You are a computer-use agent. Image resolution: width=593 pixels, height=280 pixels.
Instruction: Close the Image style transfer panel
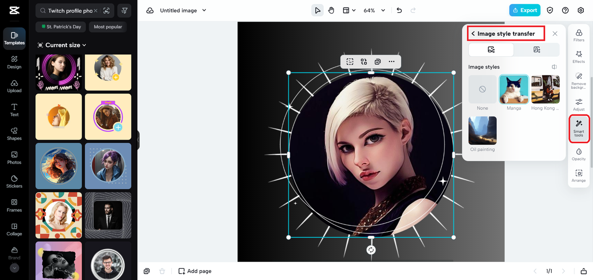click(x=555, y=34)
